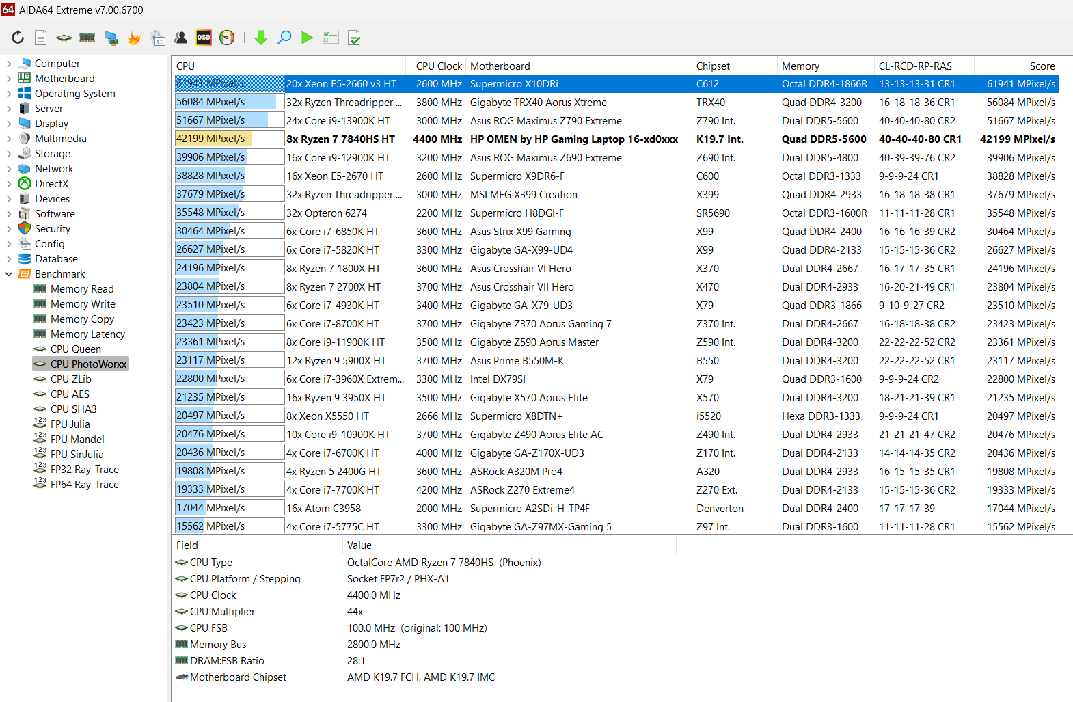Expand the Server tree node
Viewport: 1073px width, 702px height.
coord(9,109)
